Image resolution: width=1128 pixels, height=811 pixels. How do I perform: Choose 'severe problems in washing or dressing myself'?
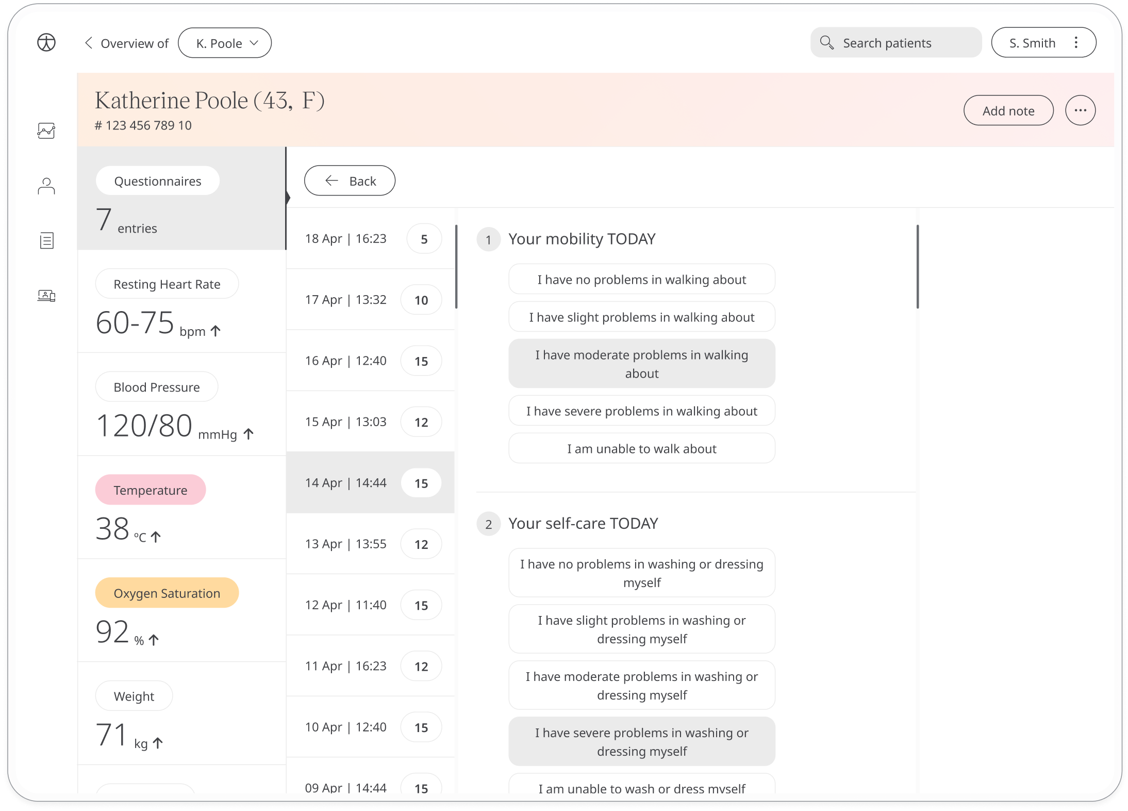(642, 742)
